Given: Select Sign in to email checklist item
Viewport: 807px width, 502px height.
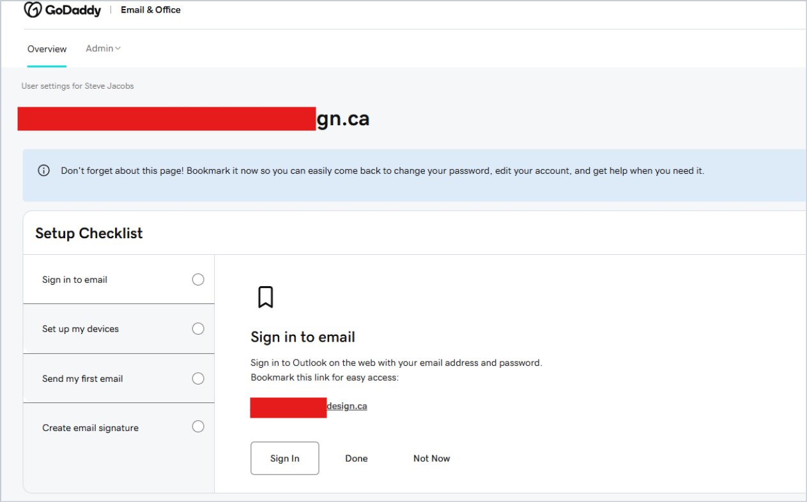Looking at the screenshot, I should pos(119,279).
